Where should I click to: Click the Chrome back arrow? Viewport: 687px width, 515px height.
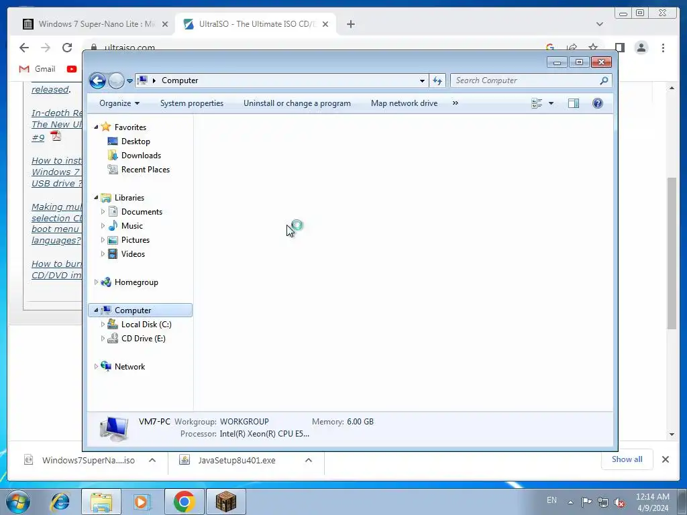coord(24,48)
